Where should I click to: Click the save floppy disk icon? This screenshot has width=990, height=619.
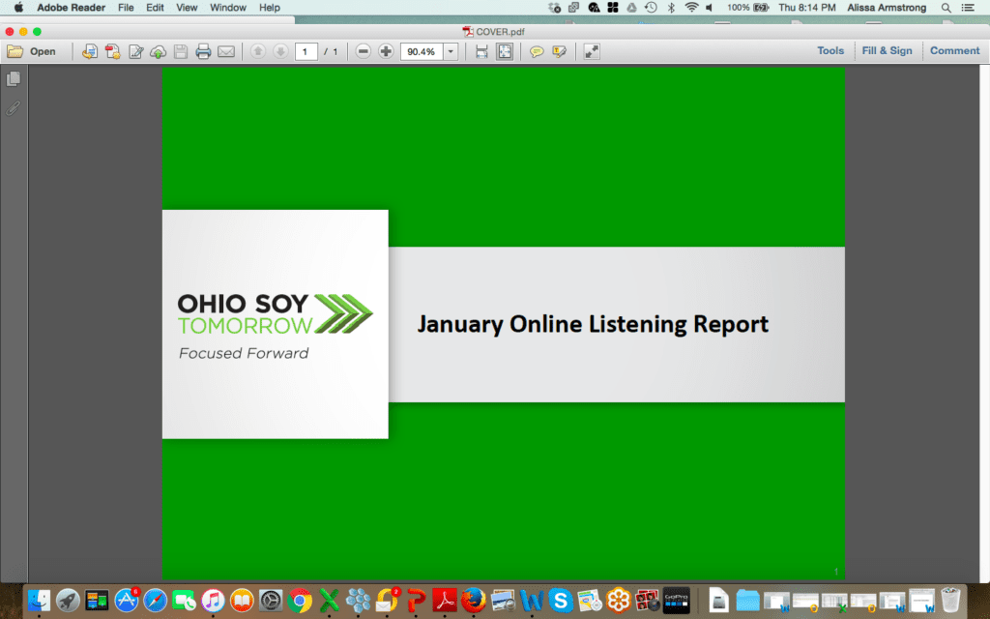point(181,52)
